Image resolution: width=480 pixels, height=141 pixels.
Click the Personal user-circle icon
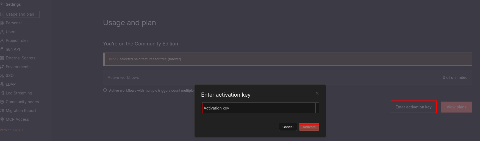point(2,23)
